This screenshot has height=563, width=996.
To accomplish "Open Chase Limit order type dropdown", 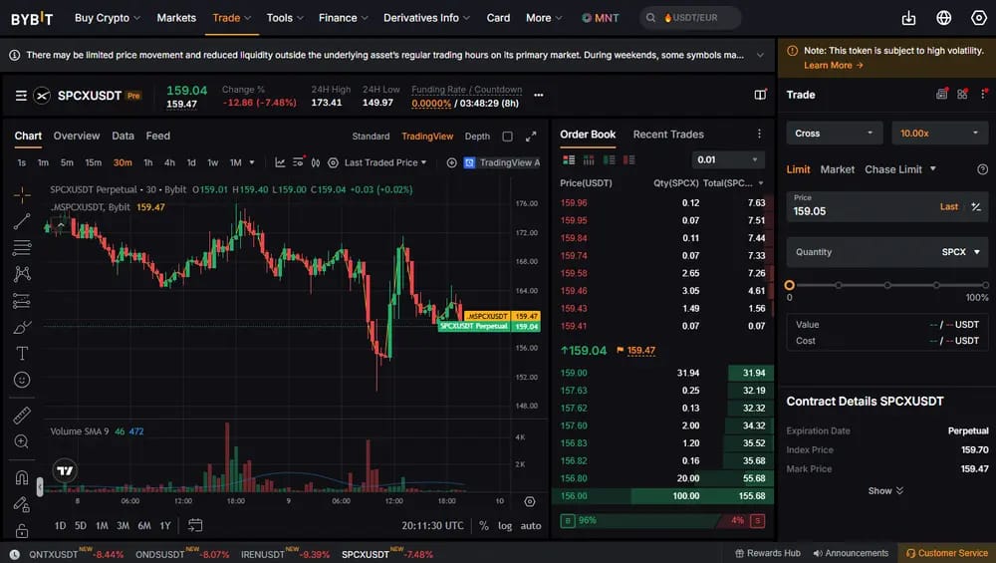I will (x=900, y=169).
